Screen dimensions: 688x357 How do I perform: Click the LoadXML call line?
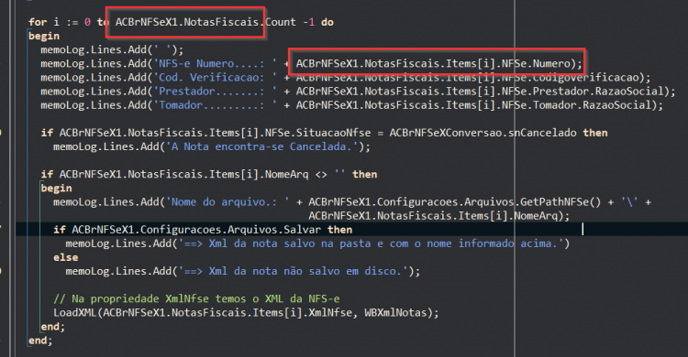pyautogui.click(x=246, y=313)
